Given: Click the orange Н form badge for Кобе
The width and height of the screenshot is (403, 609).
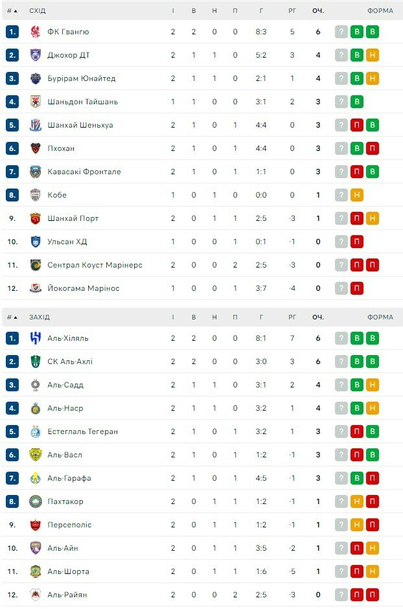Looking at the screenshot, I should click(x=356, y=195).
